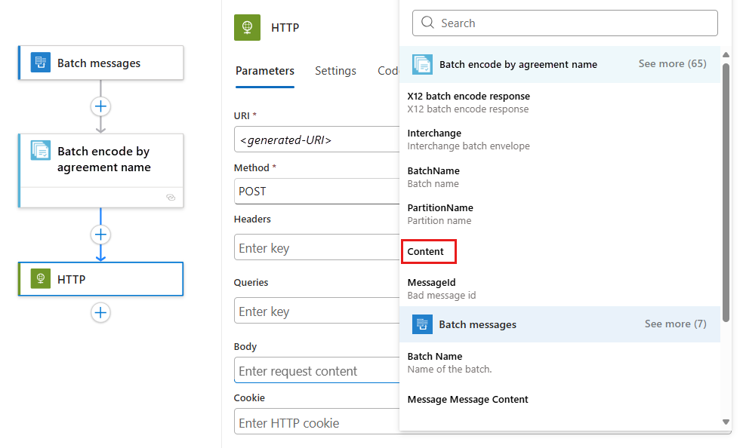Click the Batch encode action icon

(x=41, y=151)
